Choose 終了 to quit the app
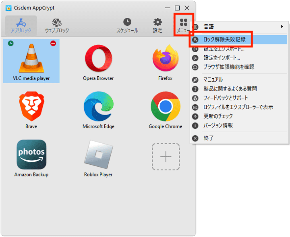The width and height of the screenshot is (290, 237). (x=239, y=138)
